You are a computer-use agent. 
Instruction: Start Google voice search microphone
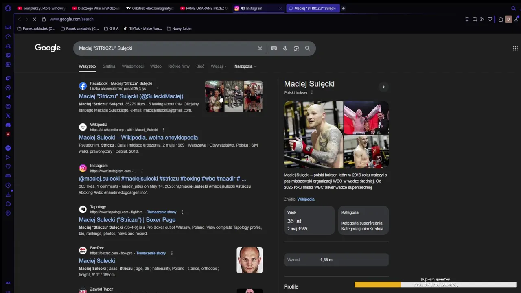285,48
